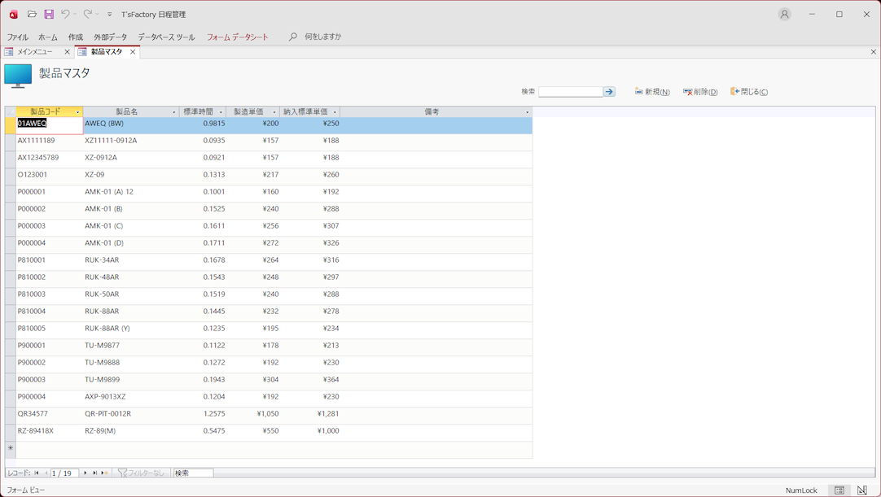Switch to the メインメニュー document tab
The height and width of the screenshot is (497, 881).
point(34,51)
